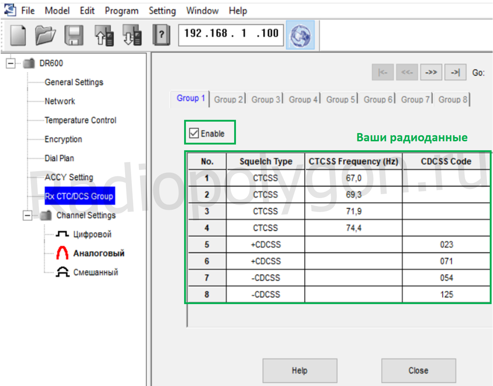Jump to last page with ->| button

pos(455,72)
